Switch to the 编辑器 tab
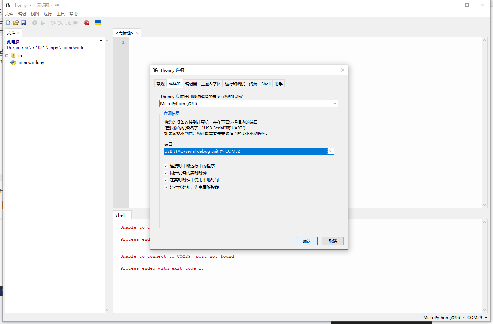Screen dimensions: 493x324 tap(191, 84)
